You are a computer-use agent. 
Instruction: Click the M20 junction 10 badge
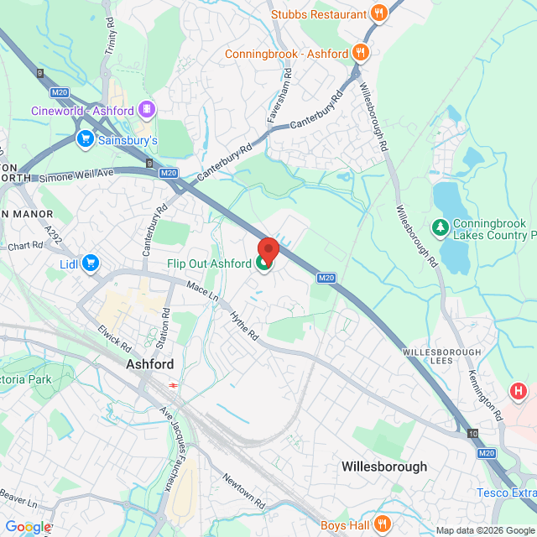(x=473, y=434)
